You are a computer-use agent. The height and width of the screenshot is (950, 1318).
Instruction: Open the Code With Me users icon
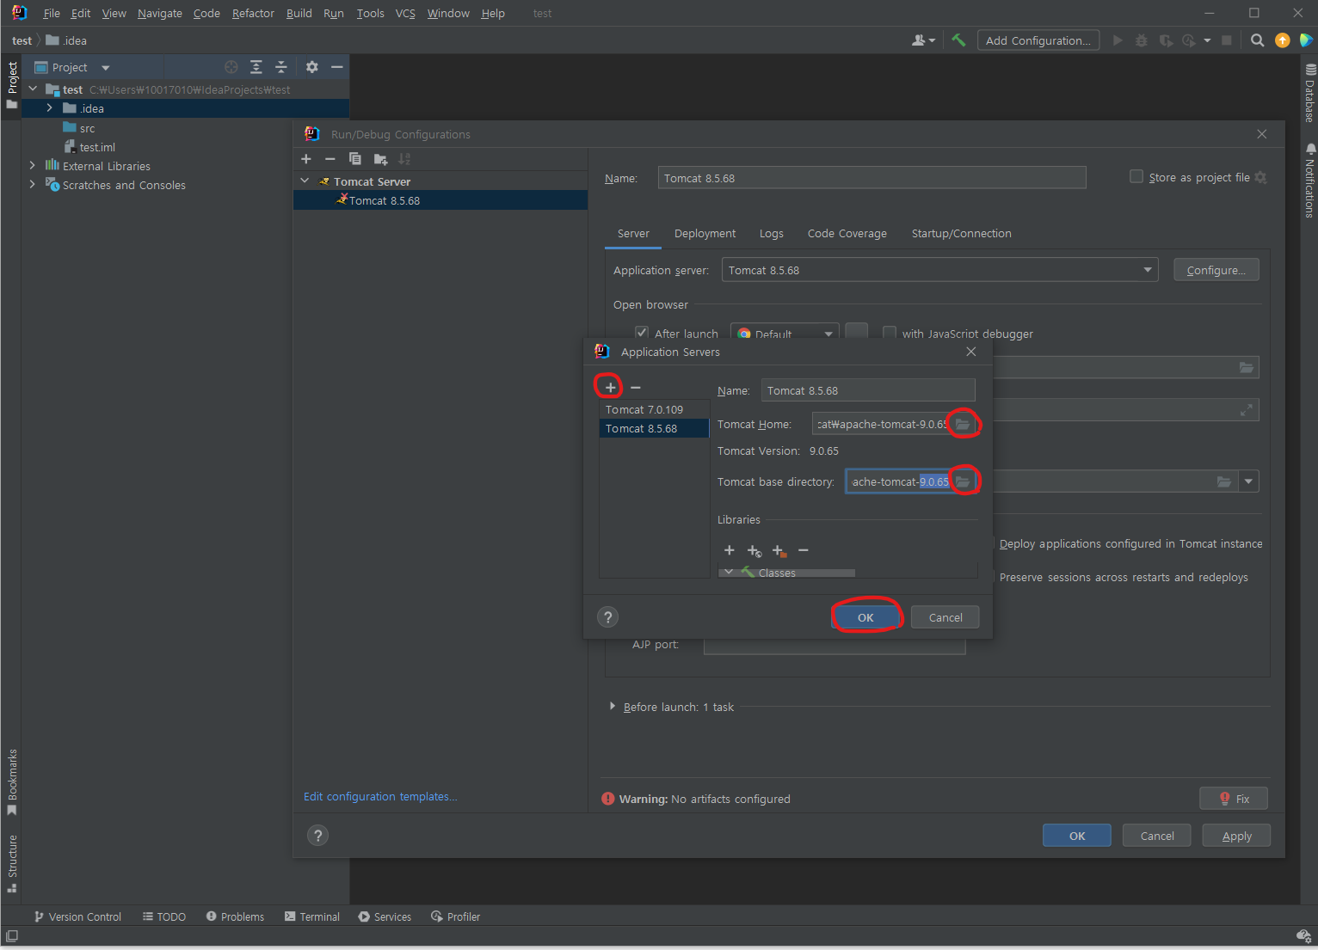(922, 40)
